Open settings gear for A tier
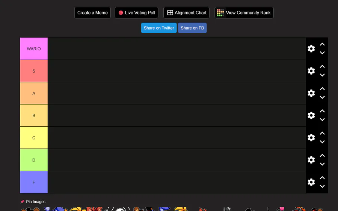The height and width of the screenshot is (211, 338). [x=311, y=93]
